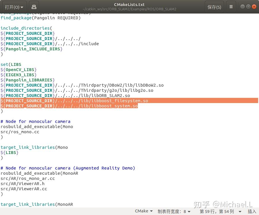
Task: Click the ${LIBS} line
Action: 9,153
